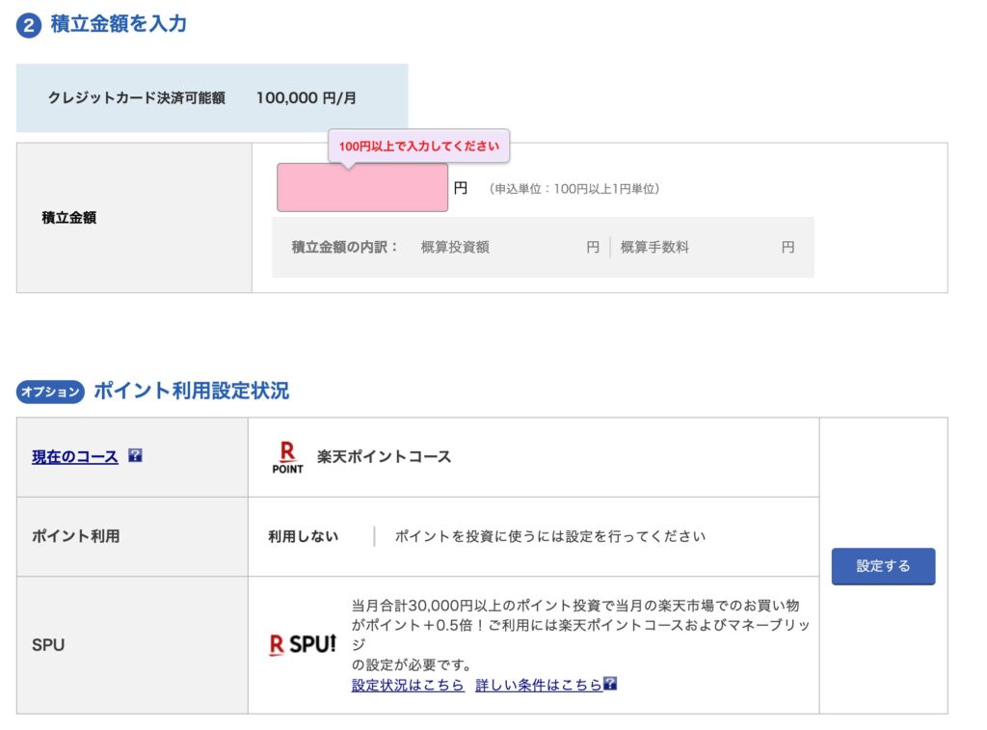Click the R SPU! logo
This screenshot has height=730, width=987.
coord(303,645)
